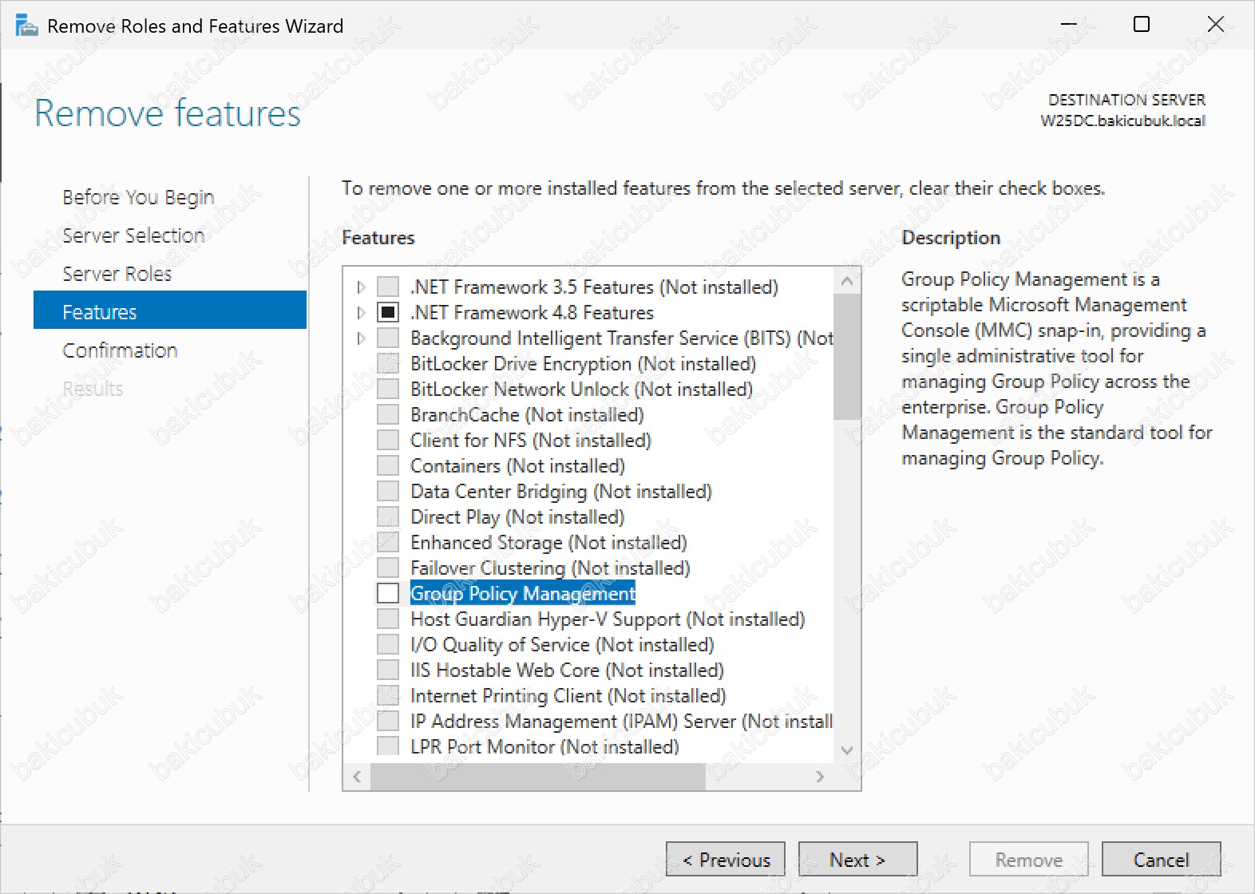The width and height of the screenshot is (1255, 894).
Task: Select Data Center Bridging (Not installed) row
Action: (x=561, y=492)
